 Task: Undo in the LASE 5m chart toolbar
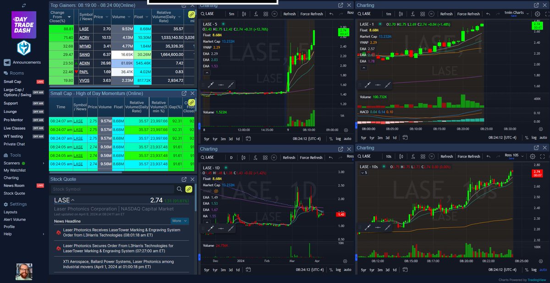point(331,14)
